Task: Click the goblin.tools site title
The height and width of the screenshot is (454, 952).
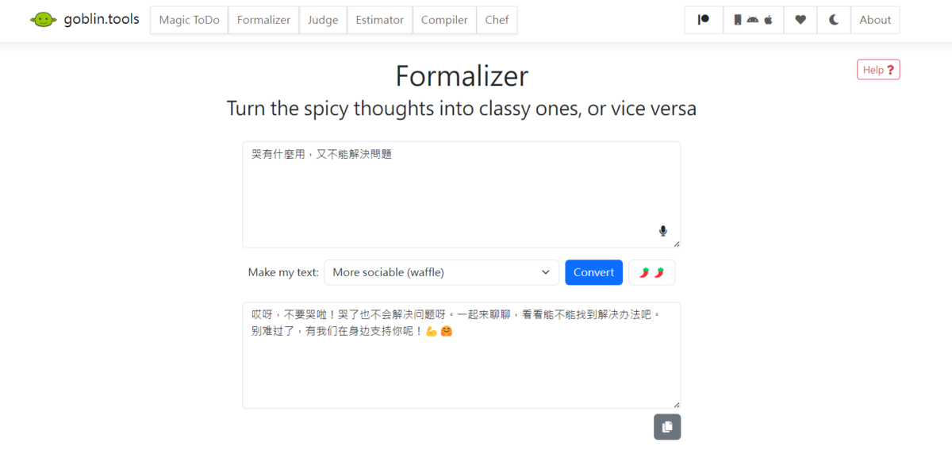Action: [100, 20]
